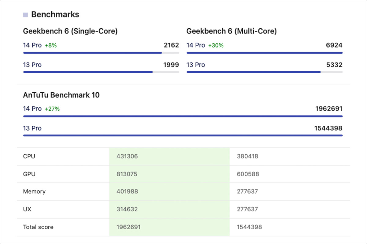This screenshot has height=244, width=367.
Task: Click the AnTuTu score 1544398 above the bar
Action: 328,128
